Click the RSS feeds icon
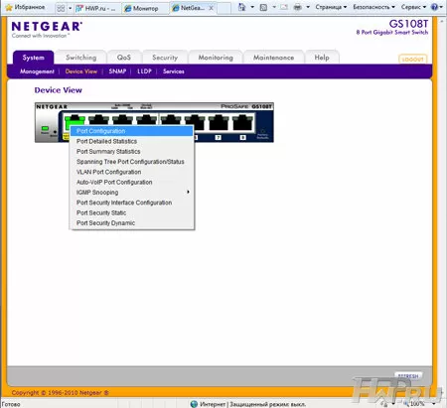 pos(263,7)
